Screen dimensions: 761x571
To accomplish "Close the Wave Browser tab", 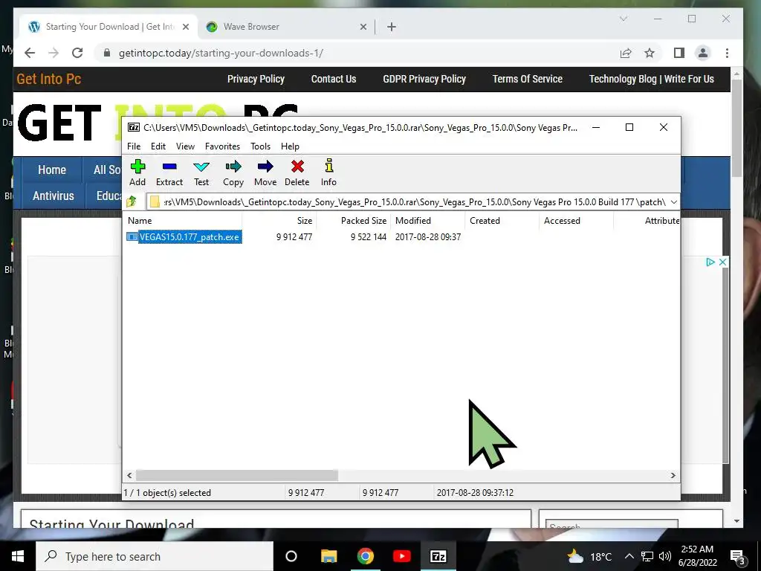I will (x=363, y=27).
